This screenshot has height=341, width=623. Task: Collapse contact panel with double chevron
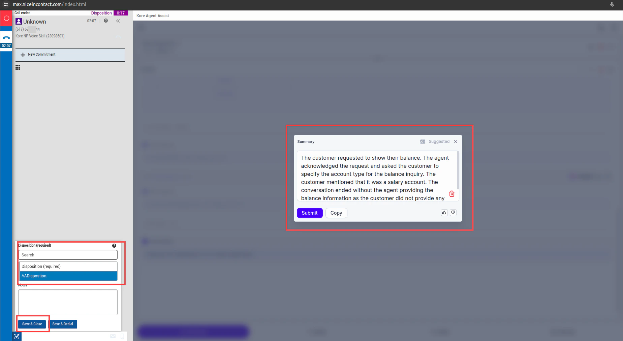pyautogui.click(x=118, y=21)
